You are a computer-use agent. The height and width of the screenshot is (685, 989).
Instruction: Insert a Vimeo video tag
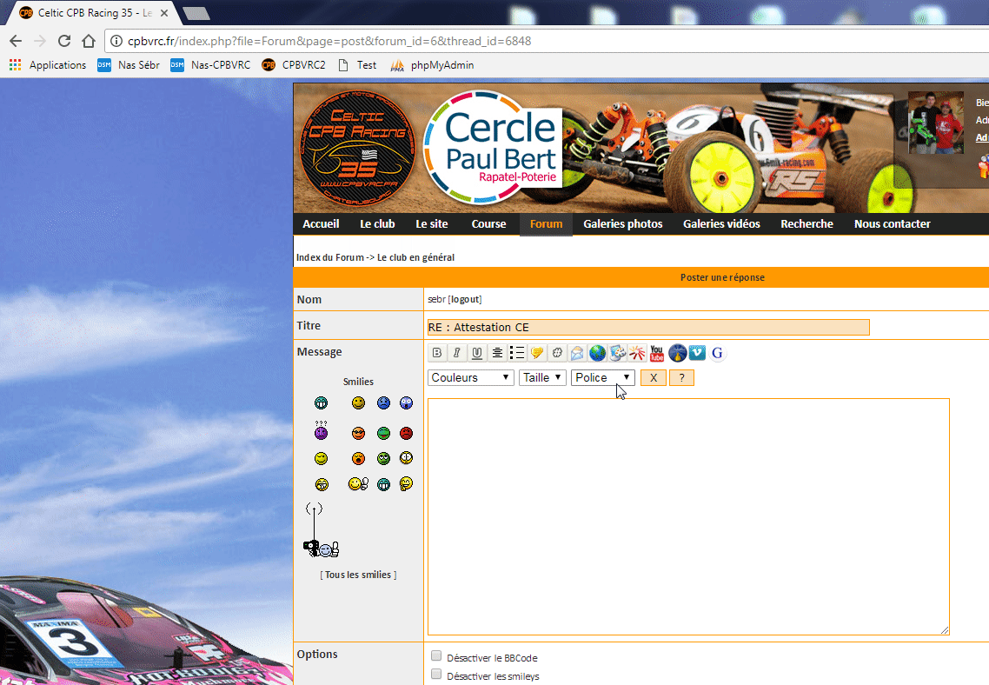697,353
